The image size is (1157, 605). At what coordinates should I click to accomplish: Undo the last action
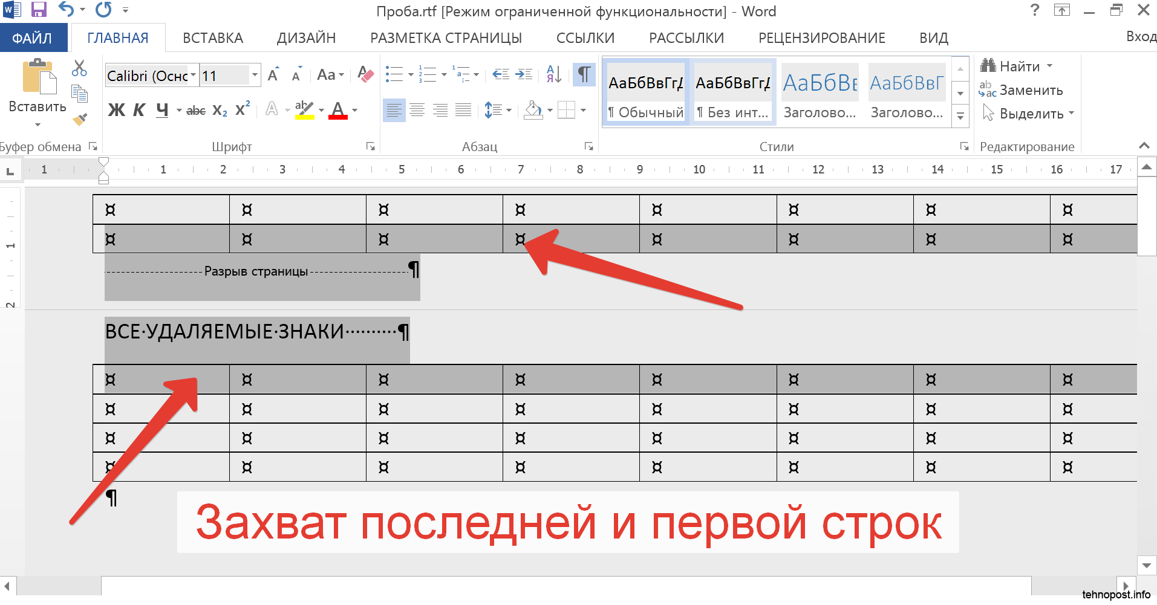point(67,10)
